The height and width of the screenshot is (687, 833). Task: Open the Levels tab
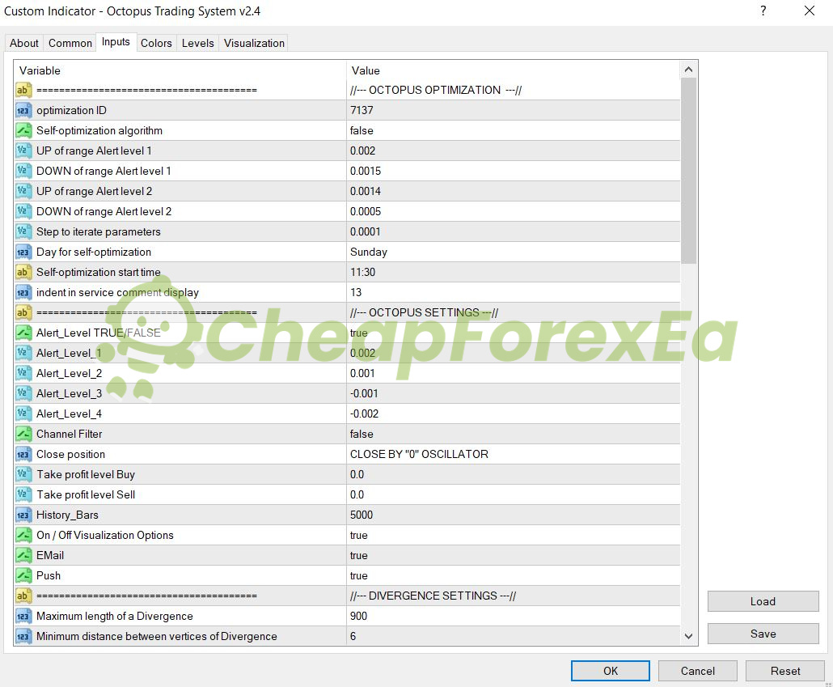(x=197, y=43)
